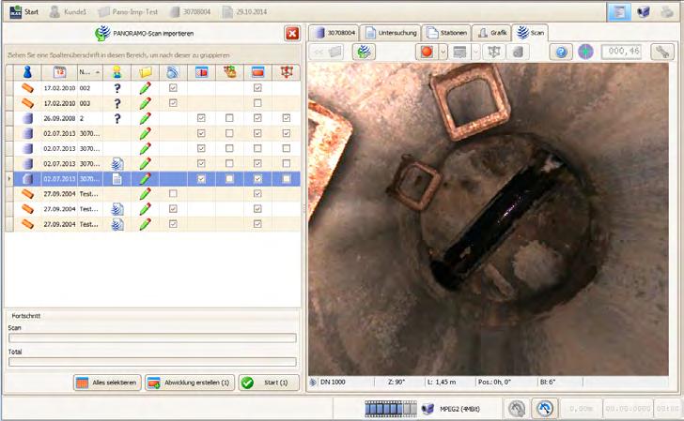Open the blue question mark help icon
684x421 pixels.
[x=561, y=52]
